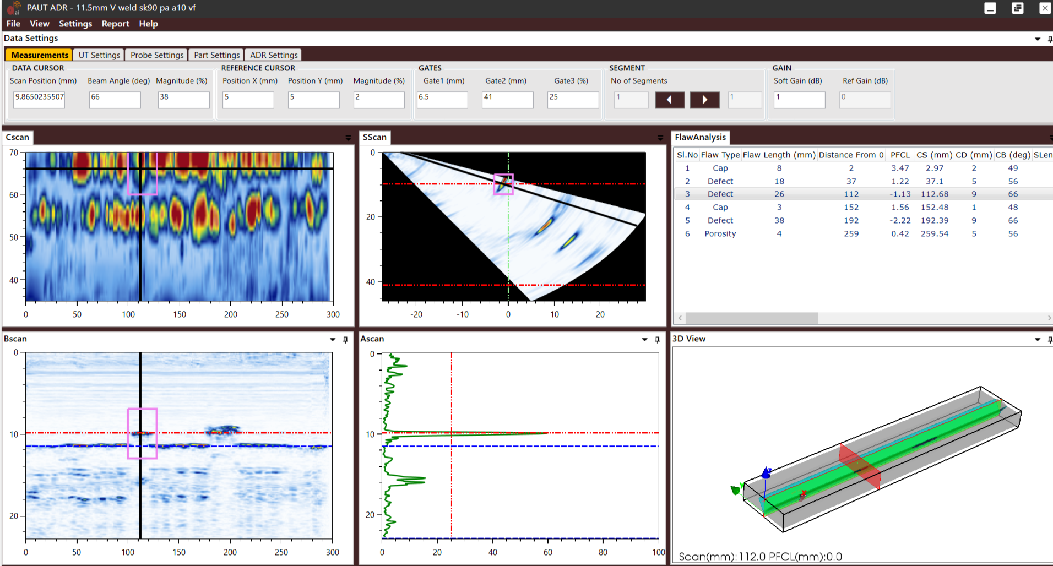This screenshot has width=1053, height=566.
Task: Click the previous segment arrow button
Action: [670, 100]
